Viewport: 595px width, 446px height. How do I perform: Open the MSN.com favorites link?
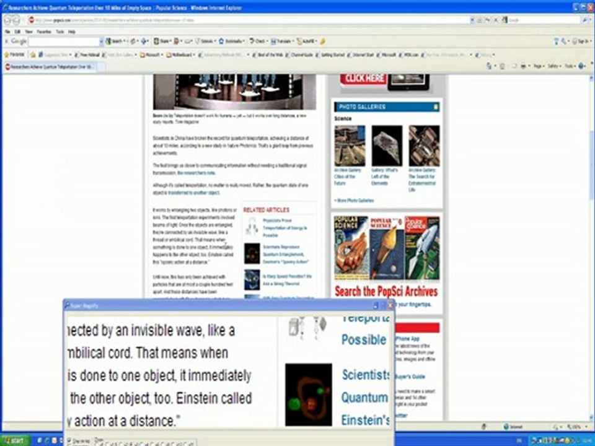408,55
